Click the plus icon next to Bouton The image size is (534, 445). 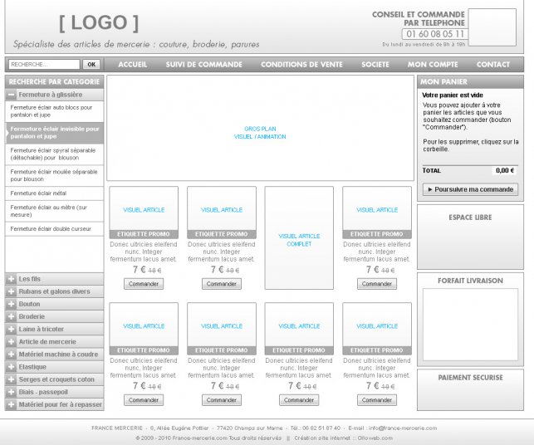(12, 305)
